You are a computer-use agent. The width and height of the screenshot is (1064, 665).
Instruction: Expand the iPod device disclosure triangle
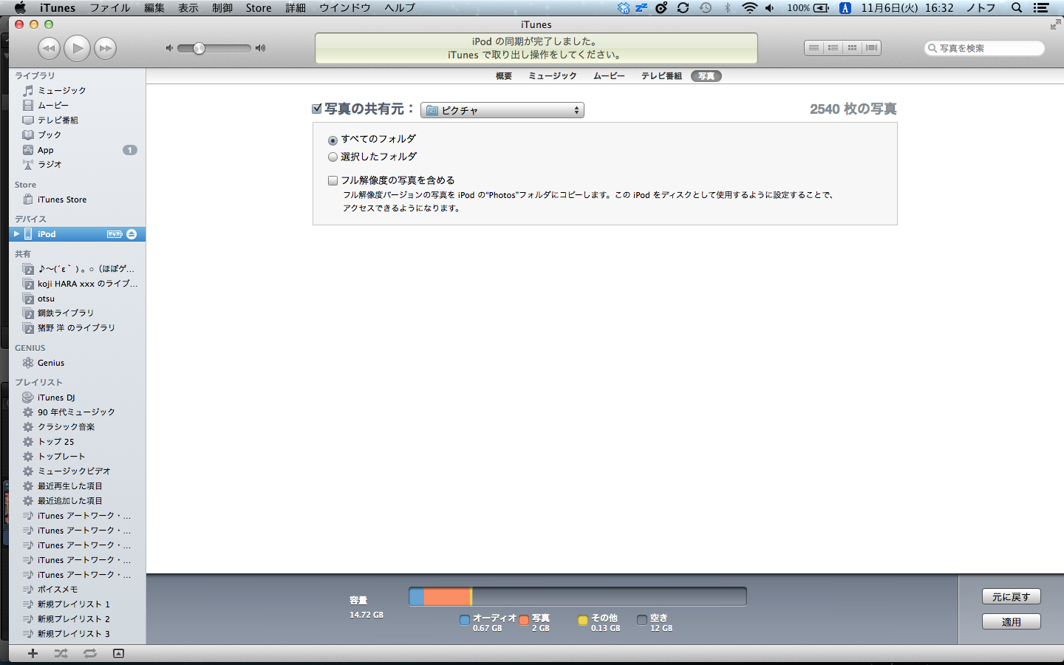click(x=16, y=234)
